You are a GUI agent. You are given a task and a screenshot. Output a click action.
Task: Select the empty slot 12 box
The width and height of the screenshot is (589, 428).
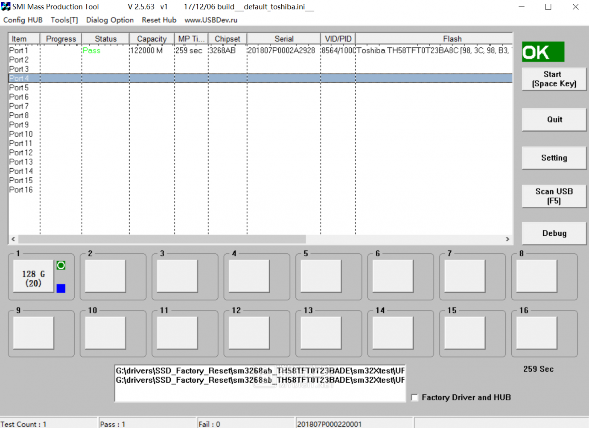click(249, 333)
